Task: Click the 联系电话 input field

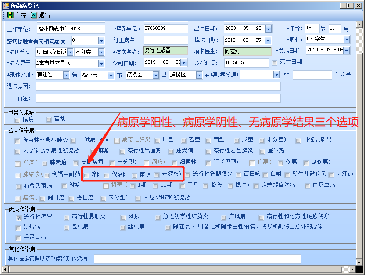Action: [165, 29]
